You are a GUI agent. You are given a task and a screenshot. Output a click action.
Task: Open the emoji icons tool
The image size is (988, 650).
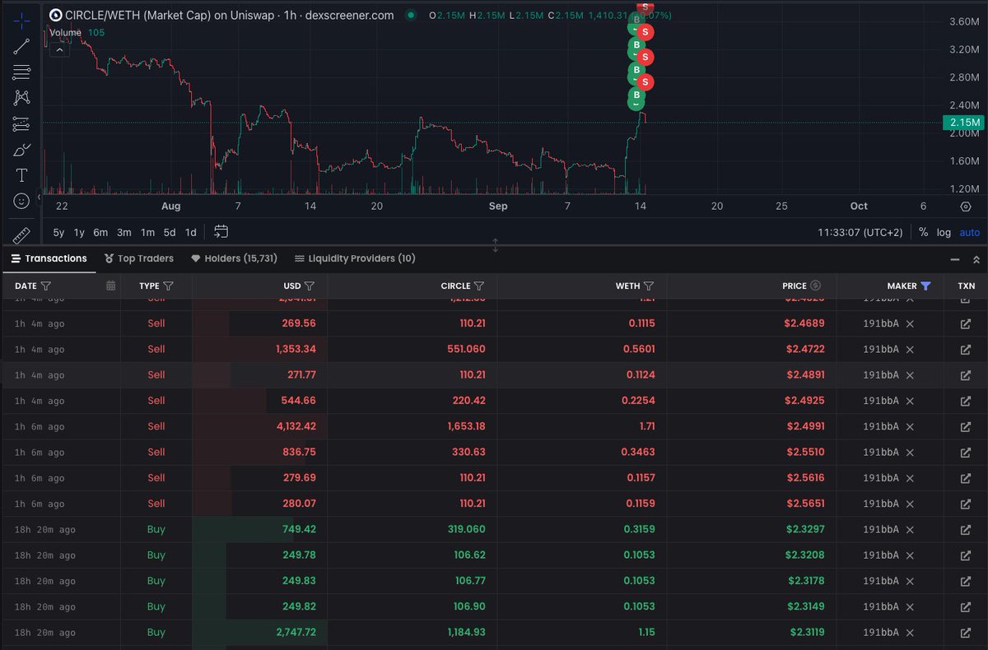coord(21,201)
